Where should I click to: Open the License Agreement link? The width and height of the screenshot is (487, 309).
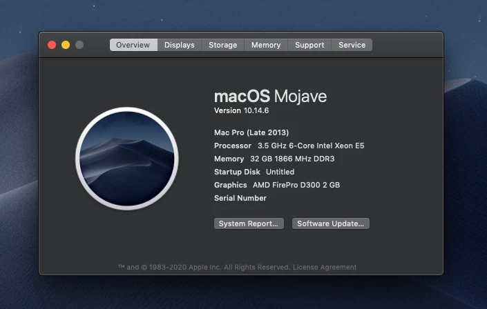(325, 267)
